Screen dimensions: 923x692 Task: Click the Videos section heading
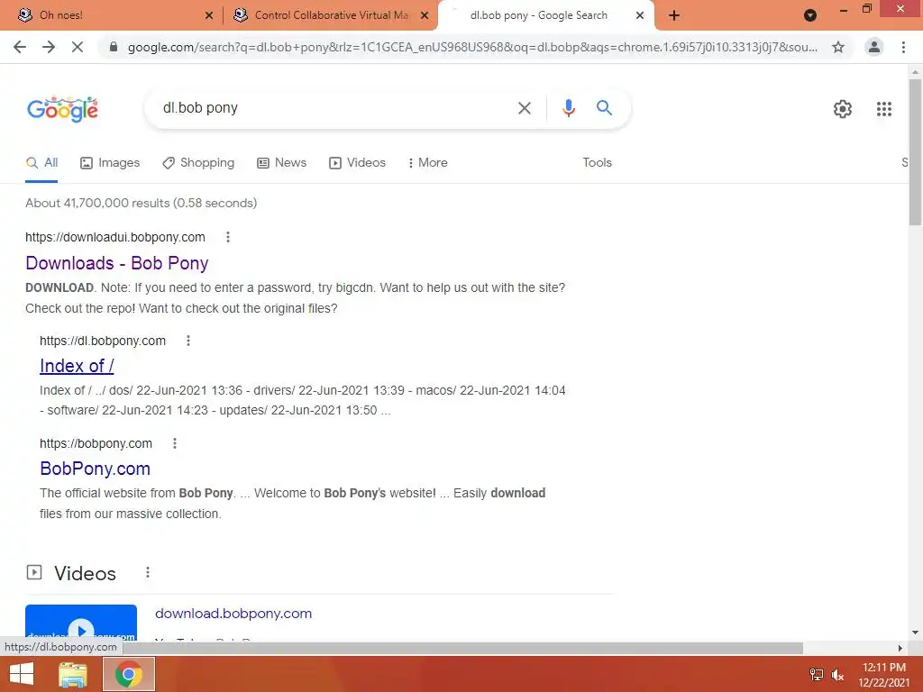point(85,573)
